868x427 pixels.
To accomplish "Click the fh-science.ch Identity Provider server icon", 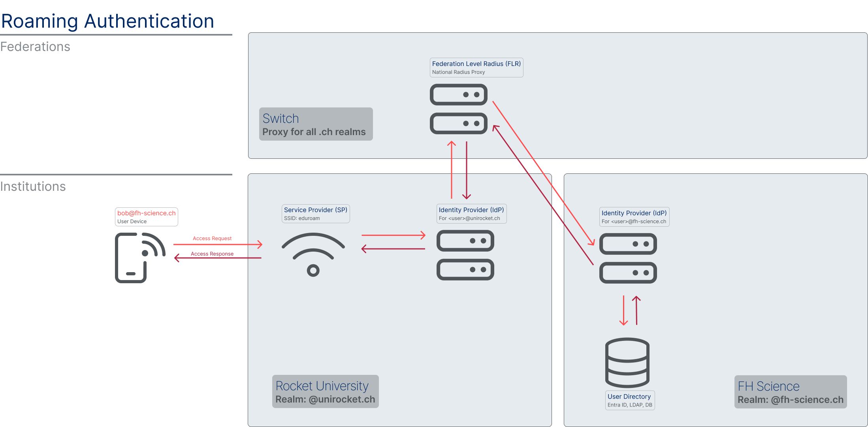I will (x=628, y=258).
